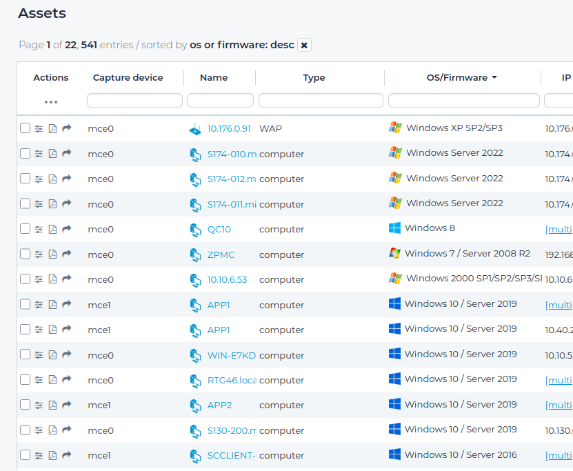Click share arrow for 10.176.0.91 row
The width and height of the screenshot is (573, 471).
pyautogui.click(x=66, y=128)
